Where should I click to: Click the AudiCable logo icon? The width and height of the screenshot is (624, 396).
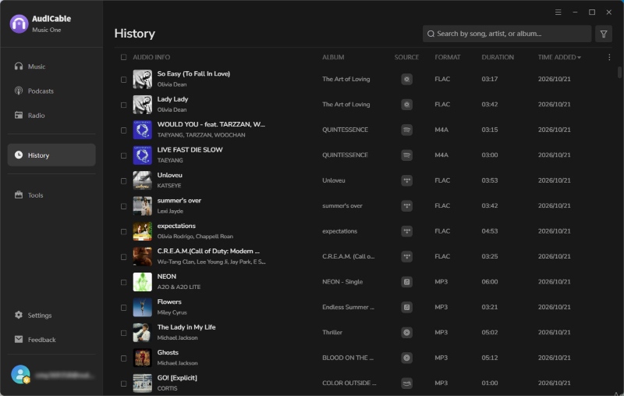[19, 23]
